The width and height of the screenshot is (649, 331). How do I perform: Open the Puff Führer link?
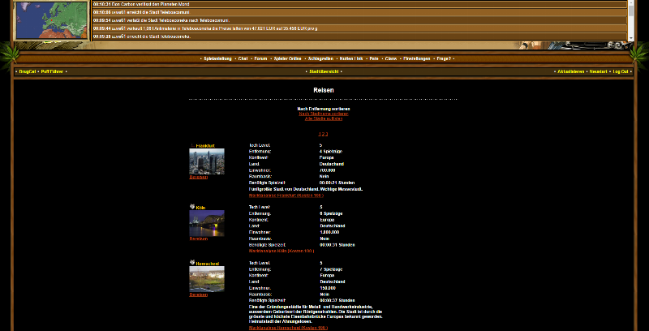click(52, 71)
